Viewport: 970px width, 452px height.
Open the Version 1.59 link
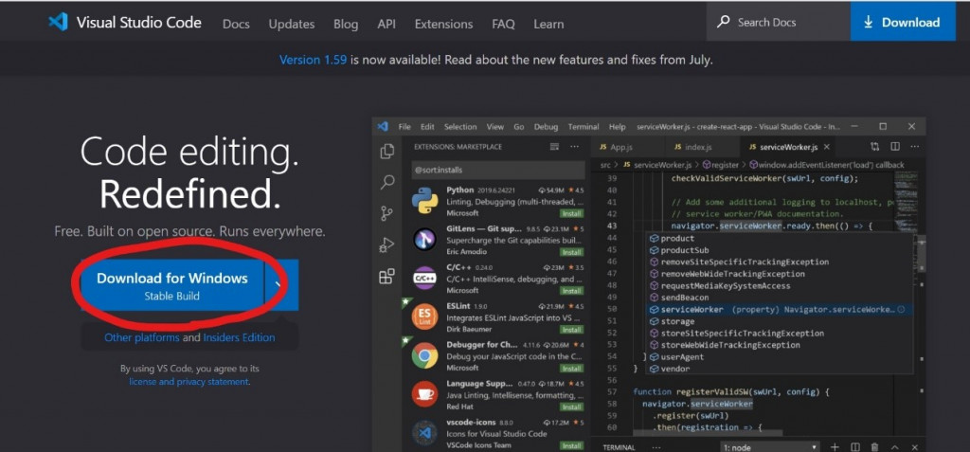click(313, 60)
